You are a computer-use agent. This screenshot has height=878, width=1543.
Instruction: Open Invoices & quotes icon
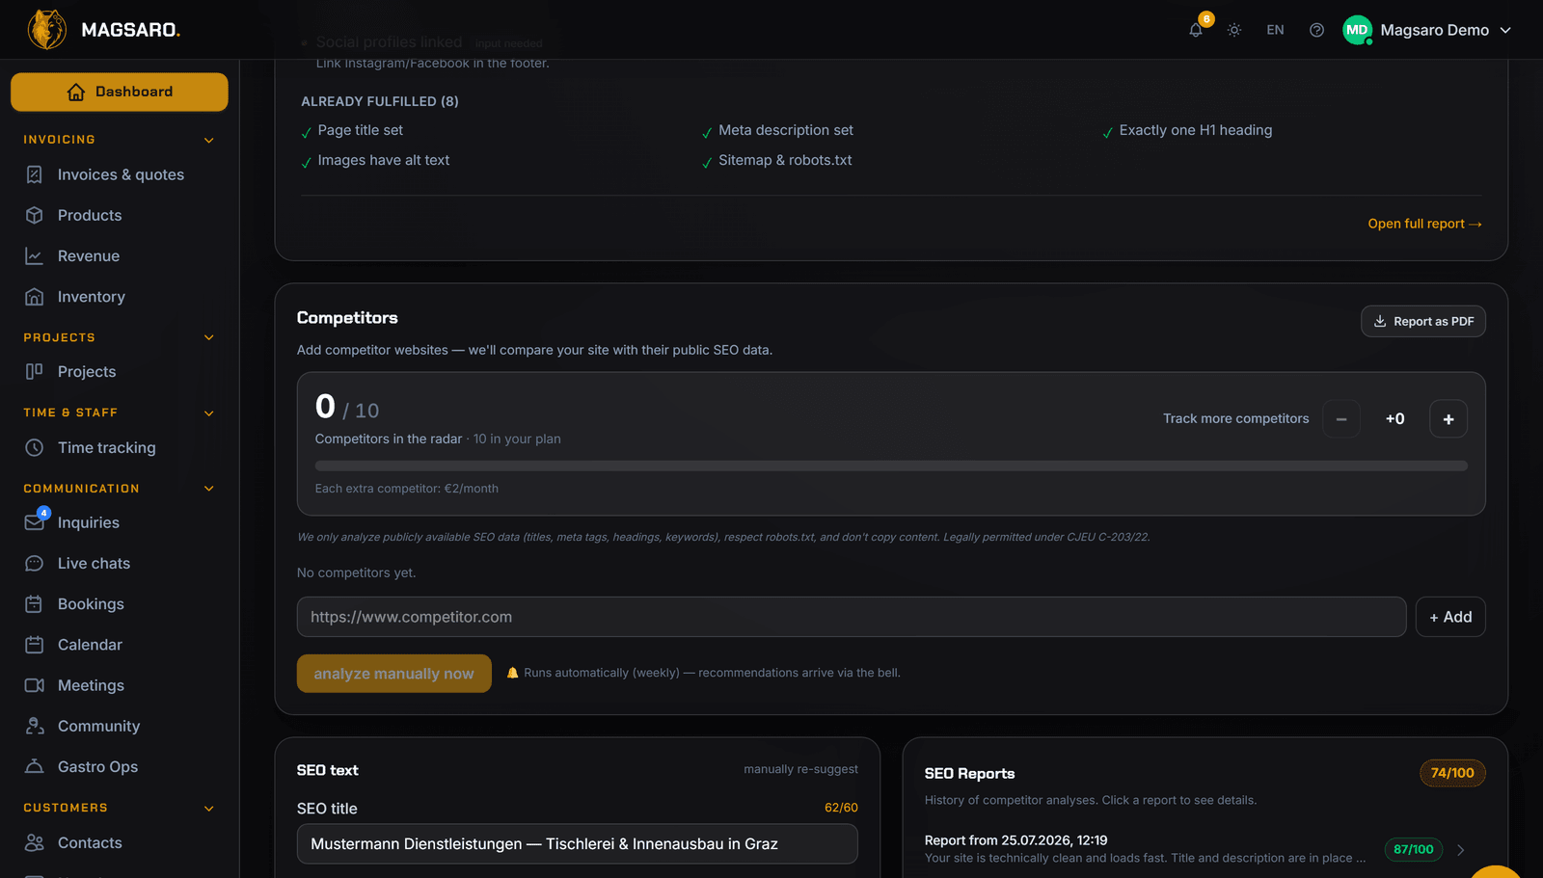coord(35,174)
